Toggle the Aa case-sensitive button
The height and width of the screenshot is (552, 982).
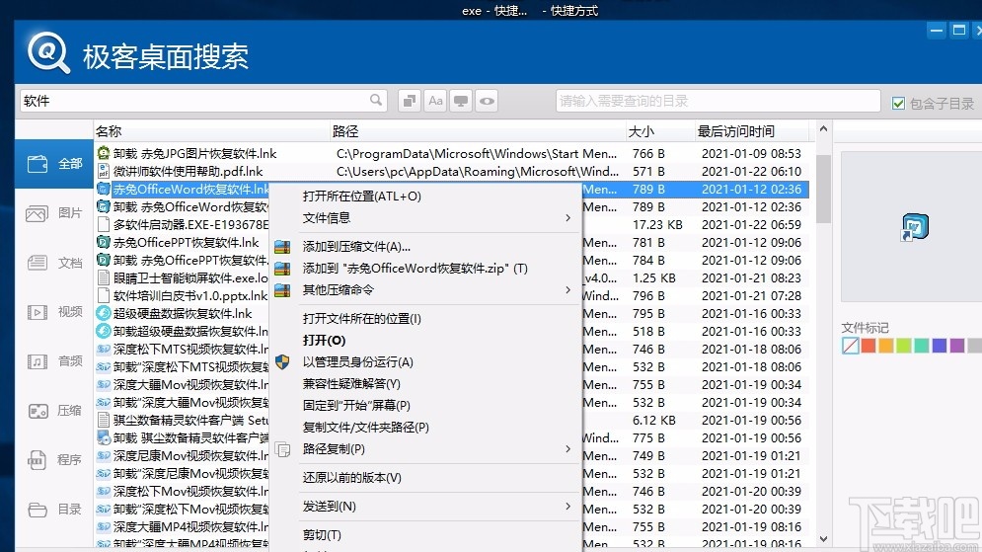point(436,101)
